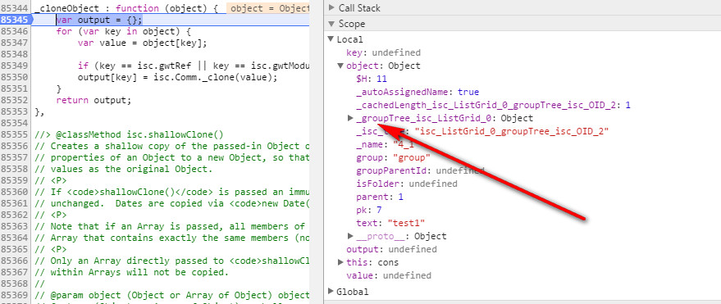The height and width of the screenshot is (304, 721).
Task: Select the pk: 7 property
Action: point(369,211)
